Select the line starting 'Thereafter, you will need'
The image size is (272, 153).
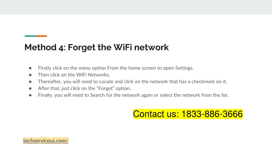tap(132, 82)
